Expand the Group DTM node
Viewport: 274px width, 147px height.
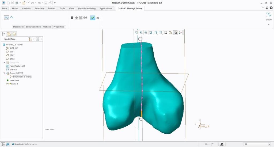4,62
